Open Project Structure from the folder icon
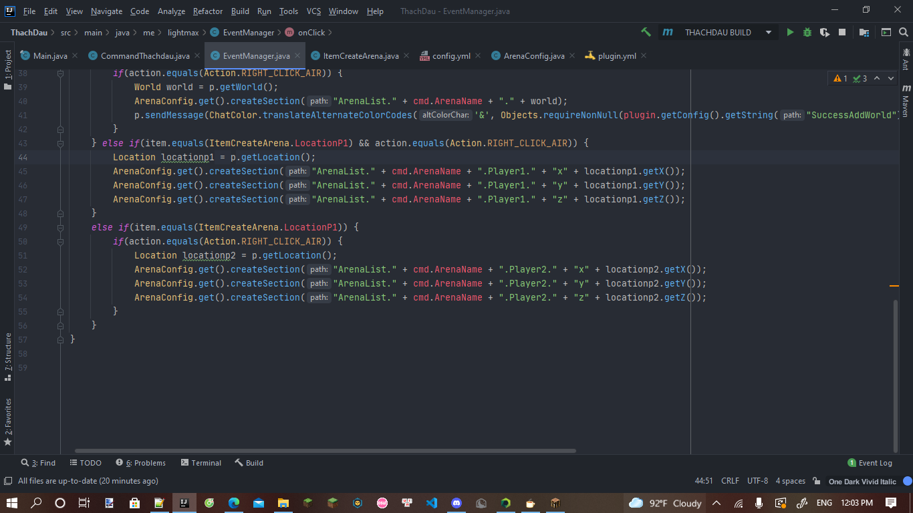 [x=864, y=32]
